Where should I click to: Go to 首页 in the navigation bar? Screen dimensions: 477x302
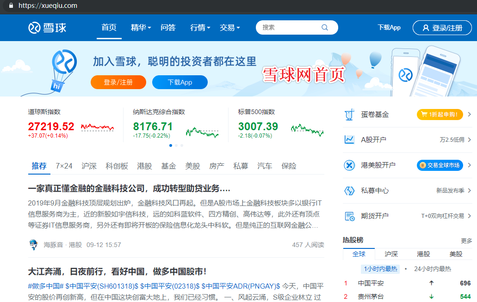(x=109, y=28)
